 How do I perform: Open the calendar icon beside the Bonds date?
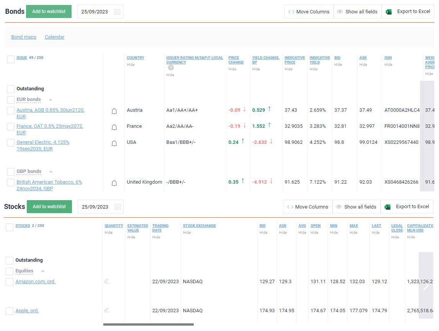click(118, 11)
